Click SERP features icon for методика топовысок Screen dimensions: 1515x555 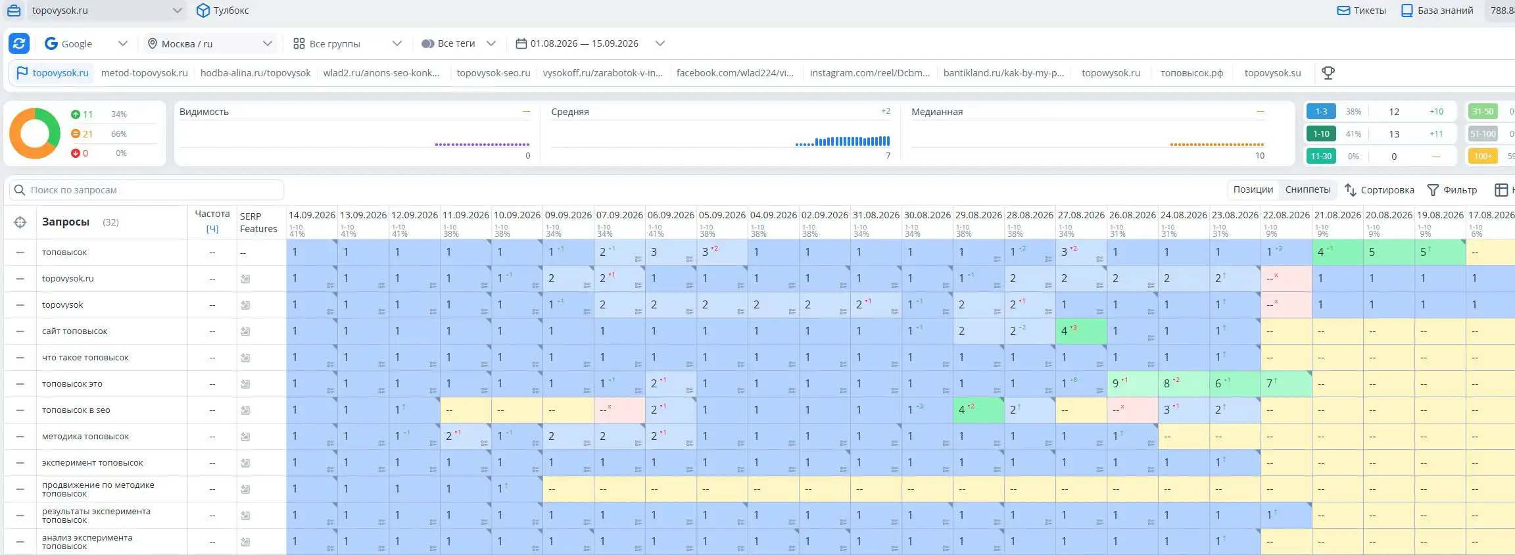245,437
